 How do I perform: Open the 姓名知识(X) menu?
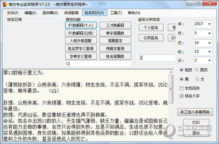click(x=95, y=13)
